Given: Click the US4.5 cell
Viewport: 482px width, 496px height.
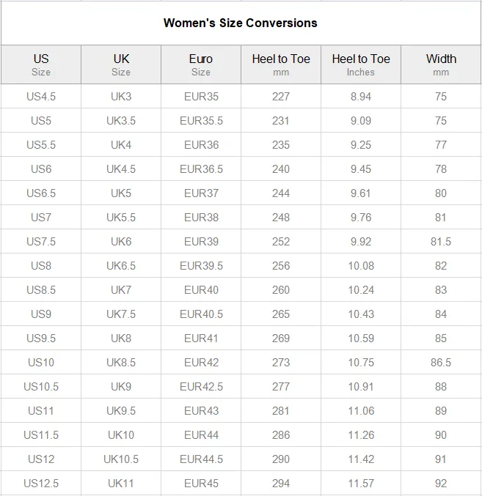Looking at the screenshot, I should (x=41, y=97).
